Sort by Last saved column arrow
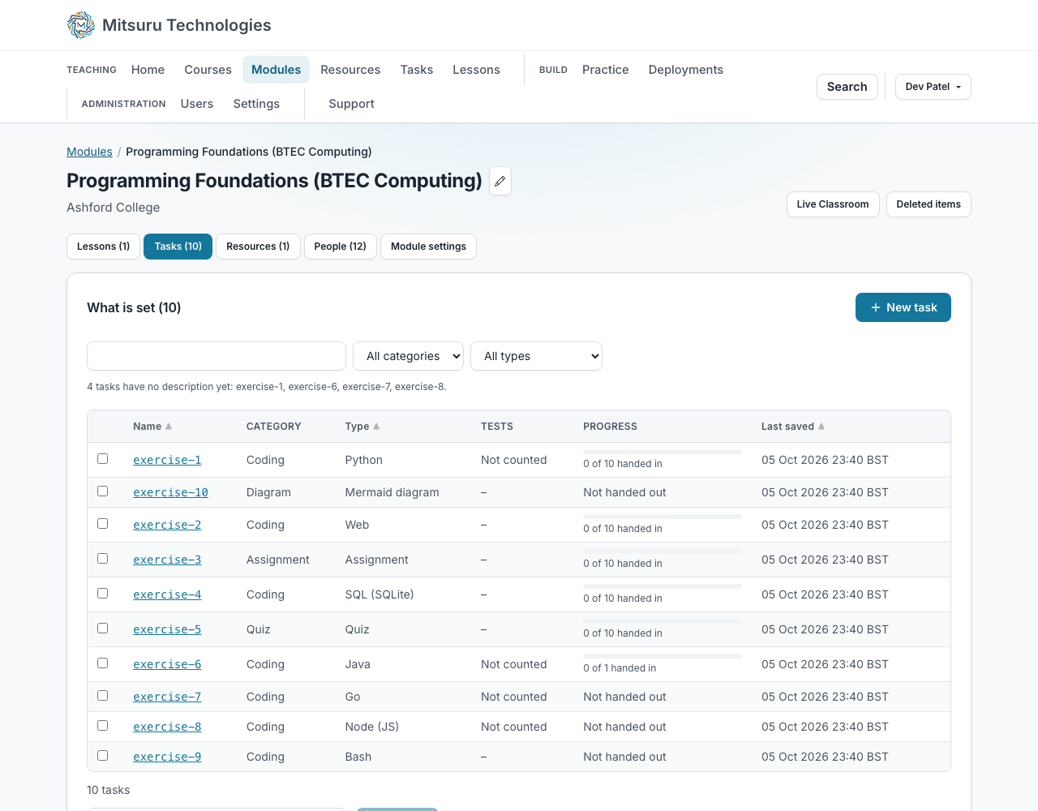The width and height of the screenshot is (1038, 811). (821, 427)
